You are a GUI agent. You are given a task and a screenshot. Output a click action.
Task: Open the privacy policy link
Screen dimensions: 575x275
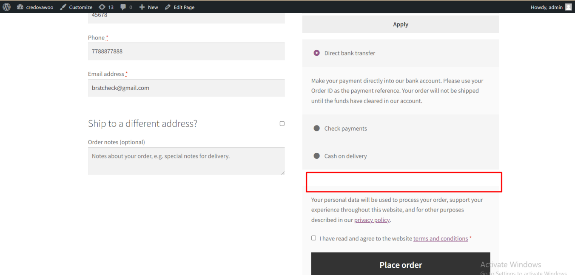point(372,220)
